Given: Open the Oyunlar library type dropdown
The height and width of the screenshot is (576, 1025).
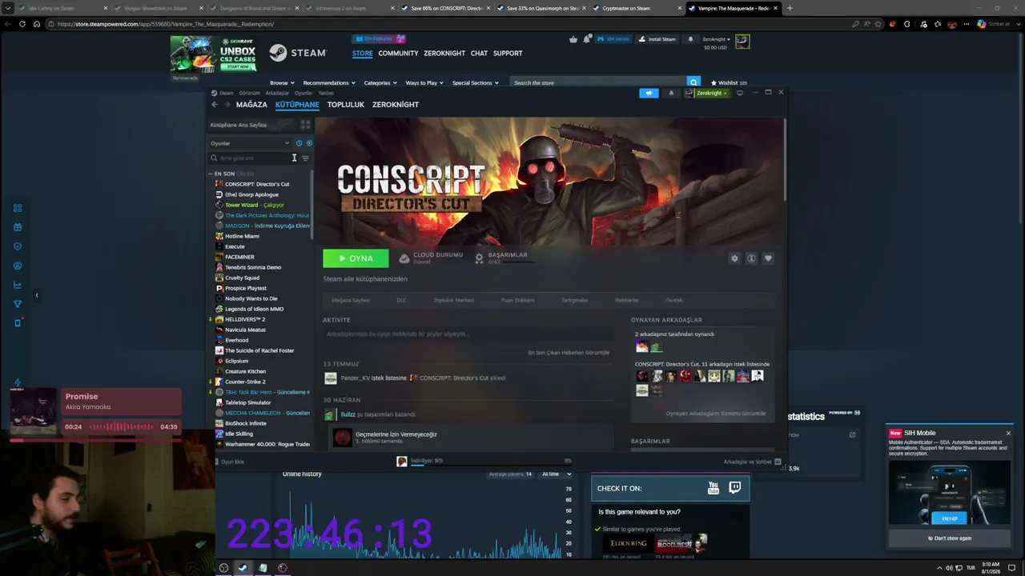Looking at the screenshot, I should coord(250,143).
